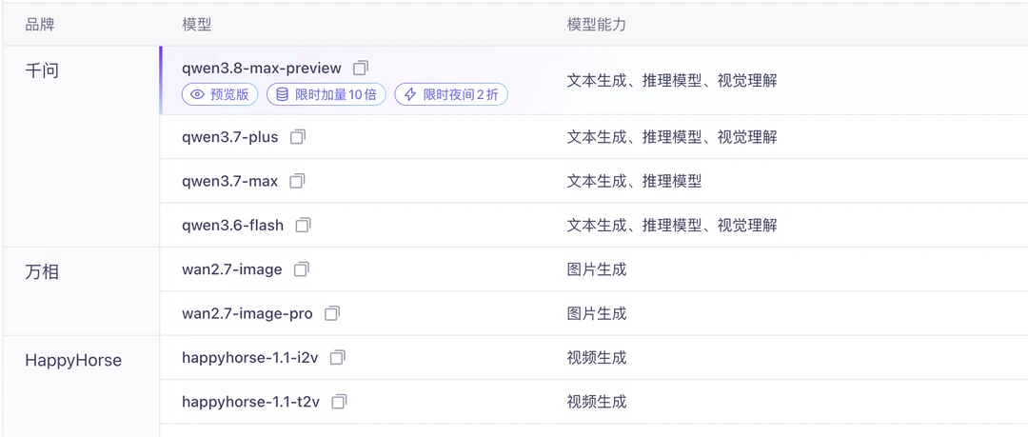Click 视频生成 in happyhorse-1.1-i2v row
This screenshot has height=437, width=1028.
tap(597, 358)
